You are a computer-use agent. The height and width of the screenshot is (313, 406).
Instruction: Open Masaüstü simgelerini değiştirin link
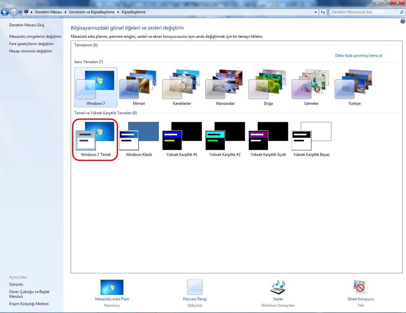click(x=35, y=37)
